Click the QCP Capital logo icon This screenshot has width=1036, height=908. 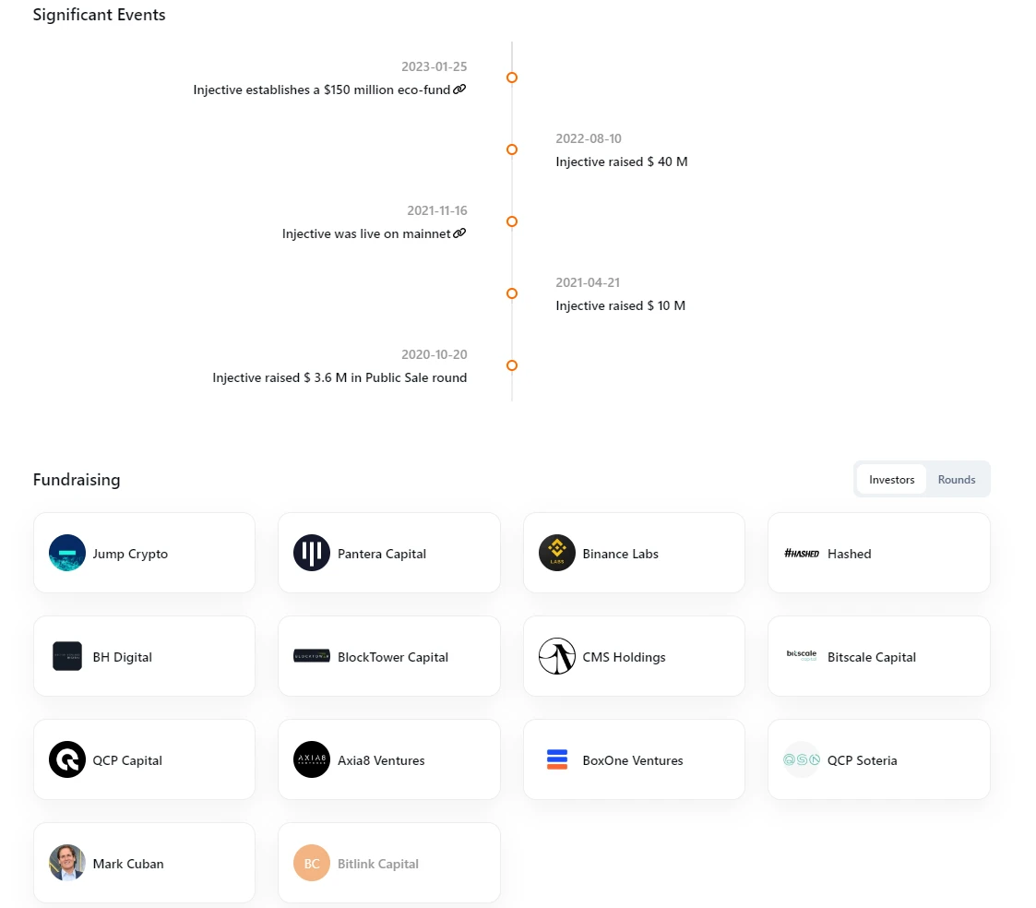pyautogui.click(x=66, y=759)
